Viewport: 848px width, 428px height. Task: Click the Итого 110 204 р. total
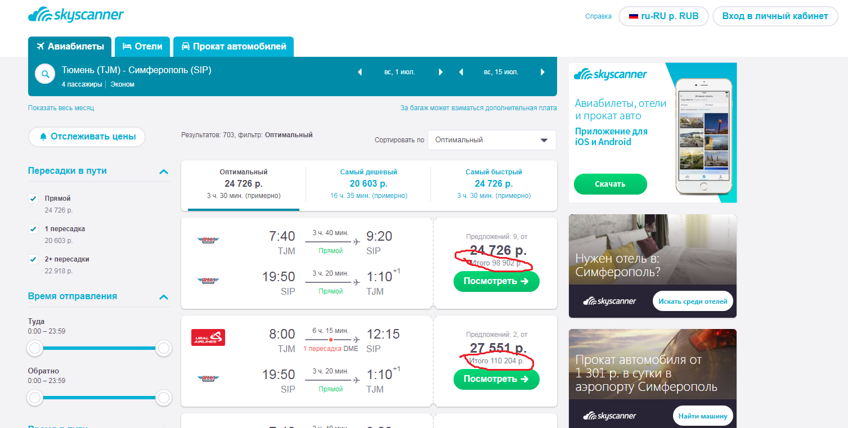(x=496, y=361)
